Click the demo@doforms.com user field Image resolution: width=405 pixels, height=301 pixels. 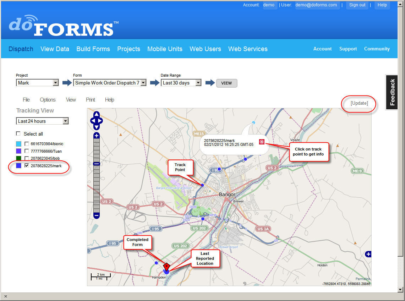pos(317,5)
